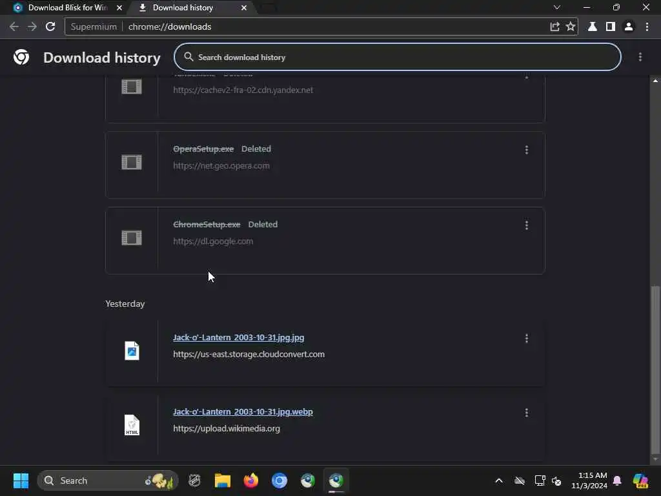Click the file icon on the yandex download
The width and height of the screenshot is (661, 496).
point(132,87)
